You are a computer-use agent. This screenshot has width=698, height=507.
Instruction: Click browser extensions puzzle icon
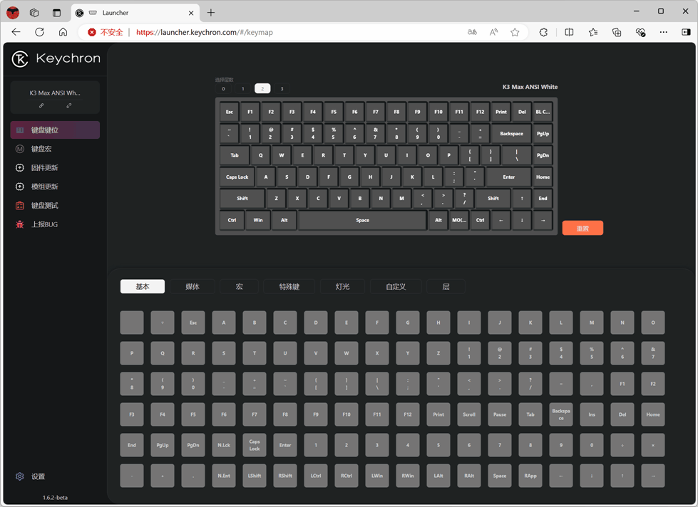click(543, 32)
